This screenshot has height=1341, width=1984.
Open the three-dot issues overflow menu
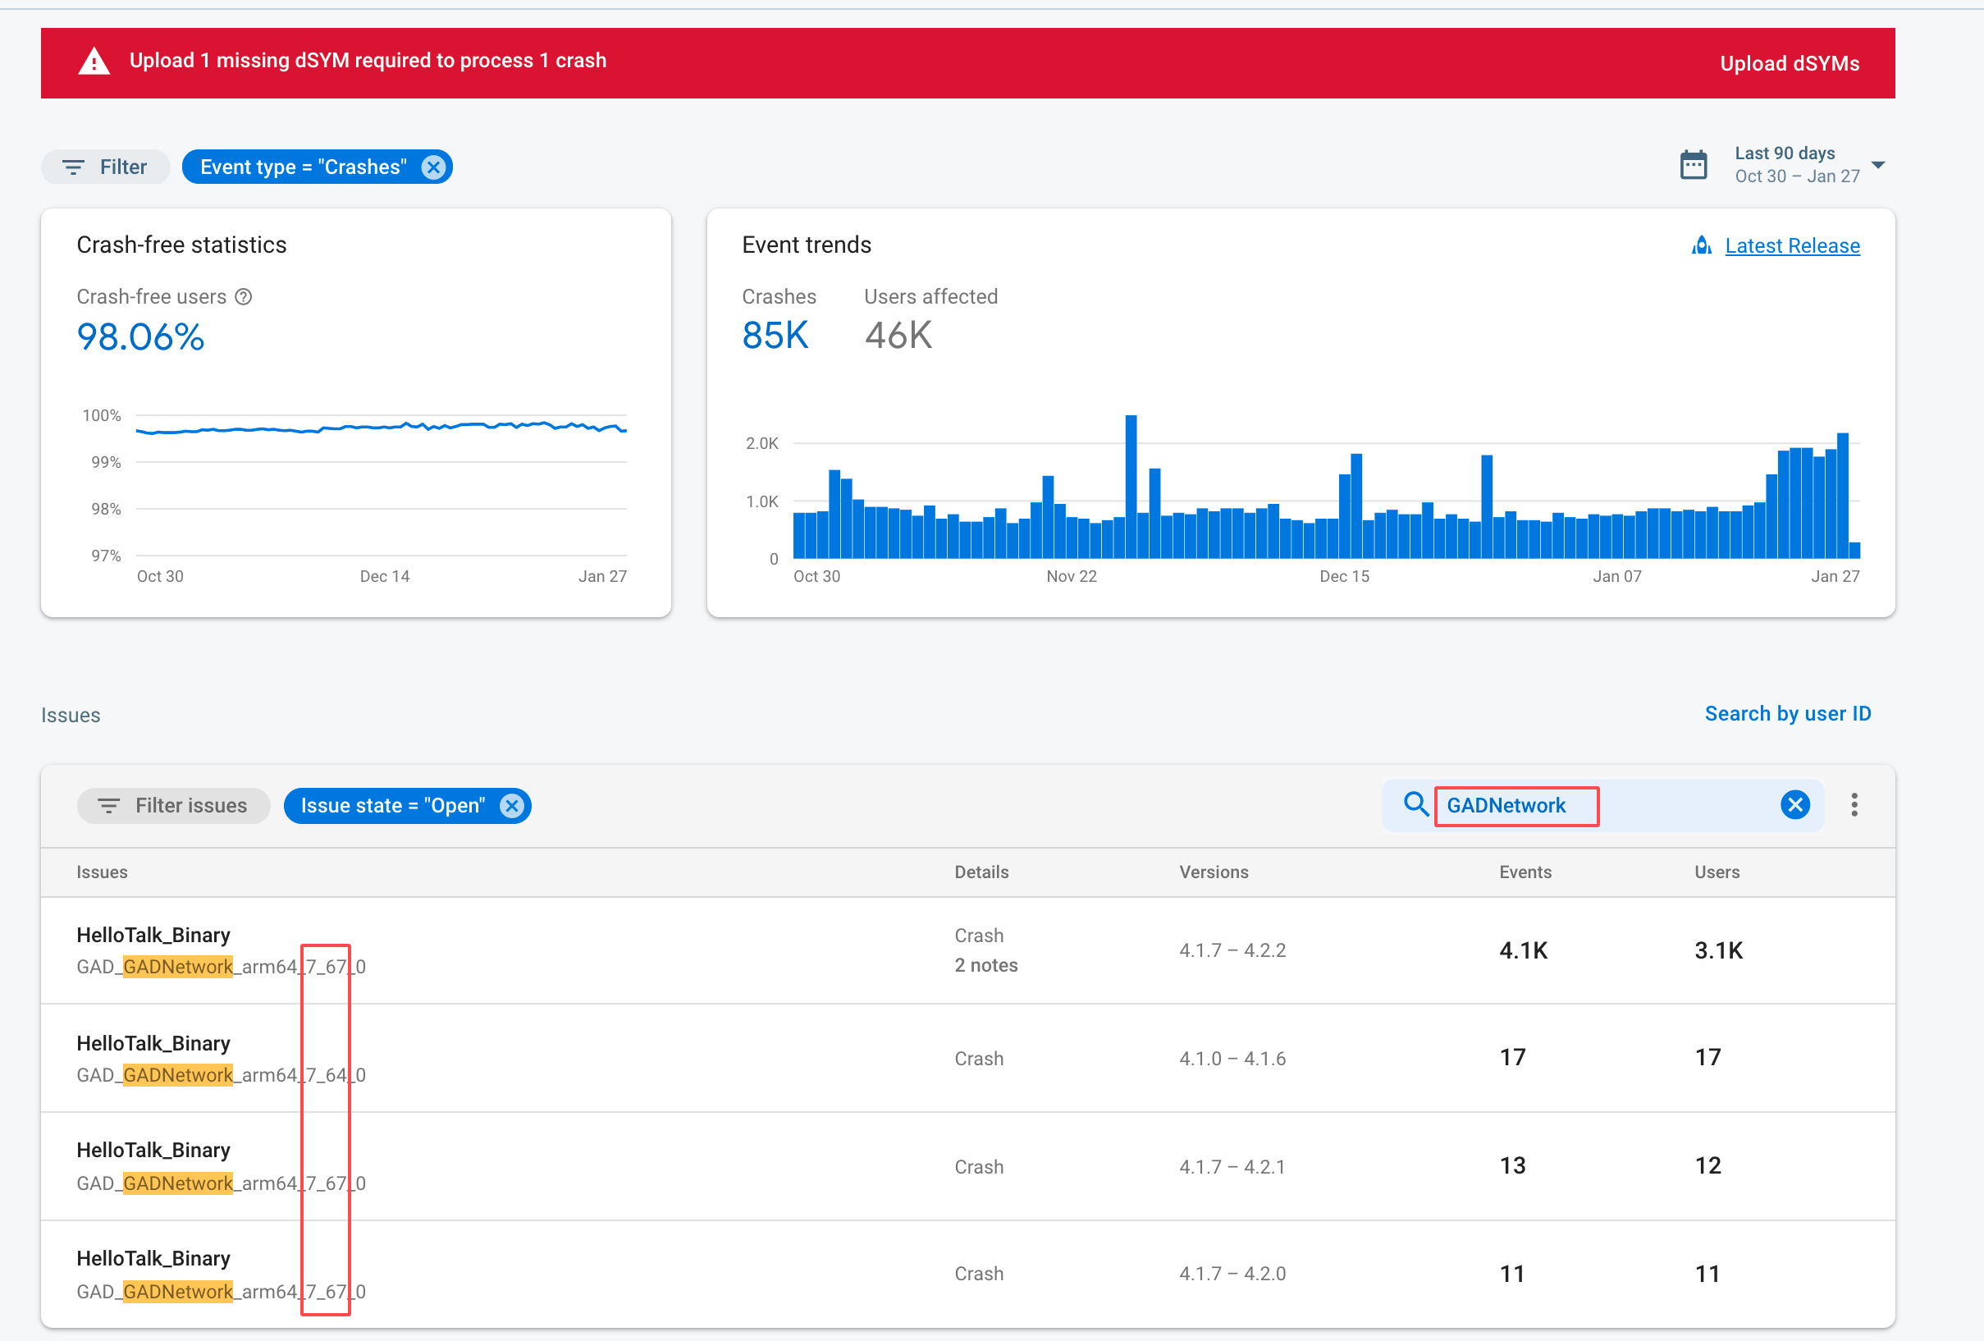(x=1854, y=804)
